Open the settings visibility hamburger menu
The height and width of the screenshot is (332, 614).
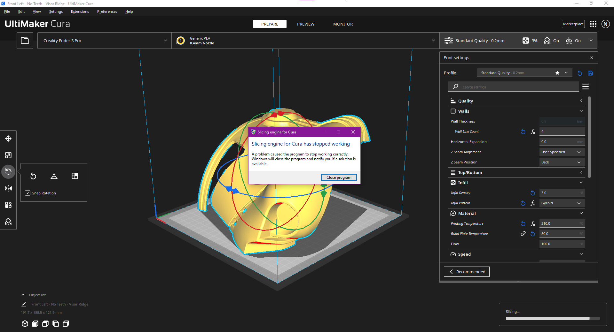tap(586, 87)
